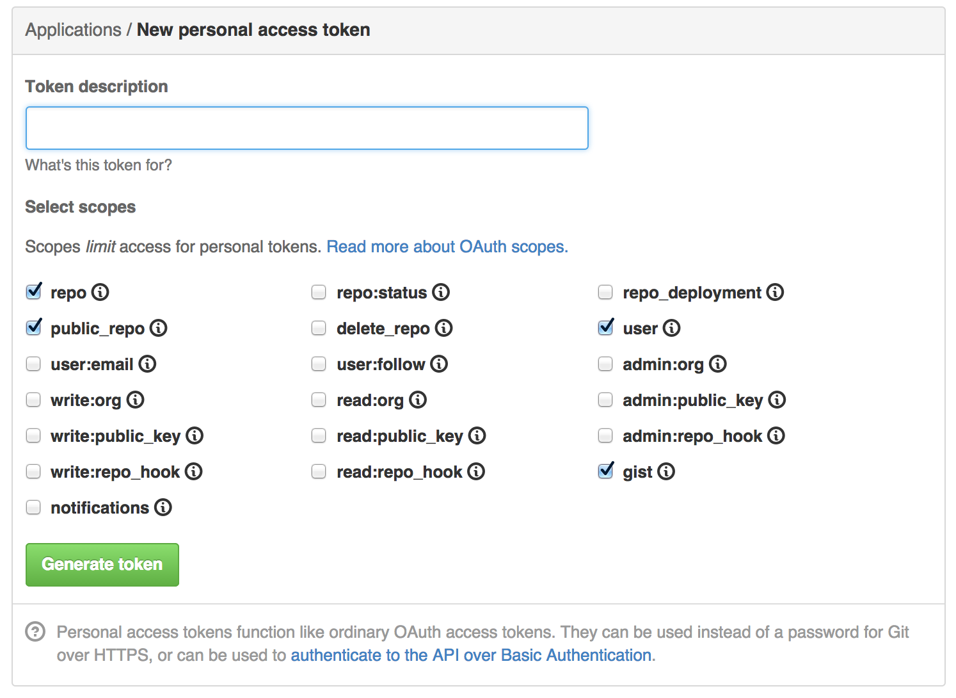Image resolution: width=956 pixels, height=698 pixels.
Task: Click the help question mark icon
Action: pyautogui.click(x=35, y=632)
